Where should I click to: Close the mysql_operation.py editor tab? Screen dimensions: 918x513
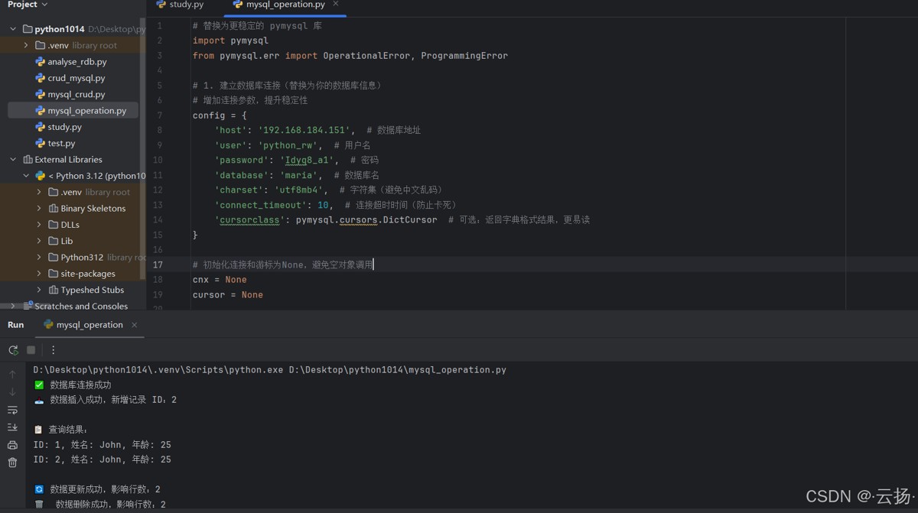point(337,5)
